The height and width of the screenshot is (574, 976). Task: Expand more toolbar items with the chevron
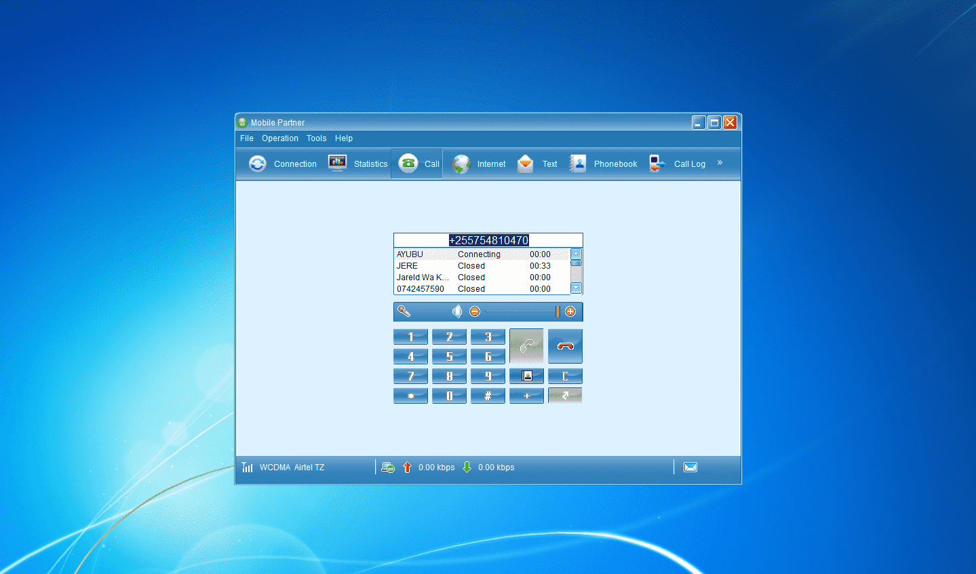[720, 163]
